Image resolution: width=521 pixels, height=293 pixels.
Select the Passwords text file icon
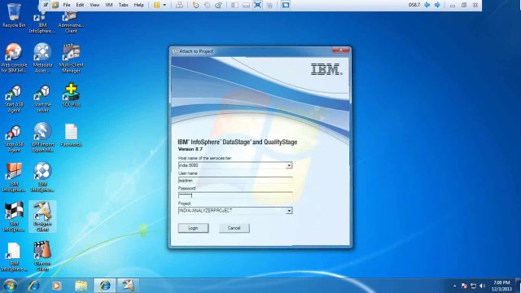(x=71, y=135)
